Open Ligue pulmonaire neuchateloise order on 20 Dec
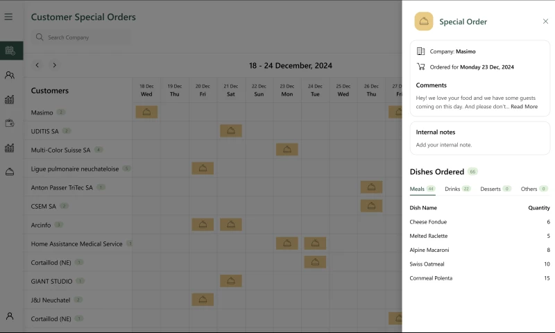This screenshot has width=555, height=333. [203, 169]
